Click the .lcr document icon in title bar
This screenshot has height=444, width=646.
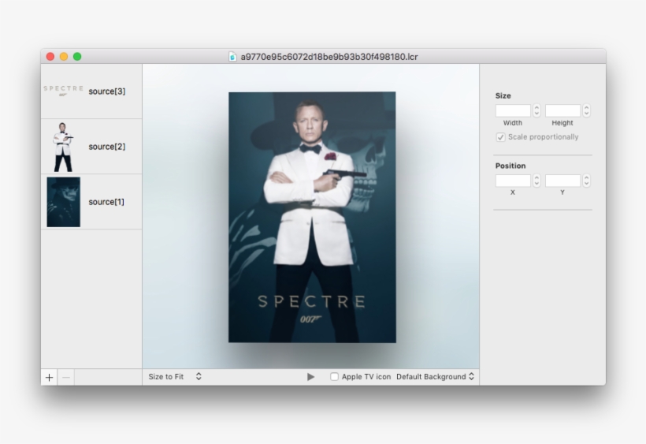pyautogui.click(x=232, y=57)
